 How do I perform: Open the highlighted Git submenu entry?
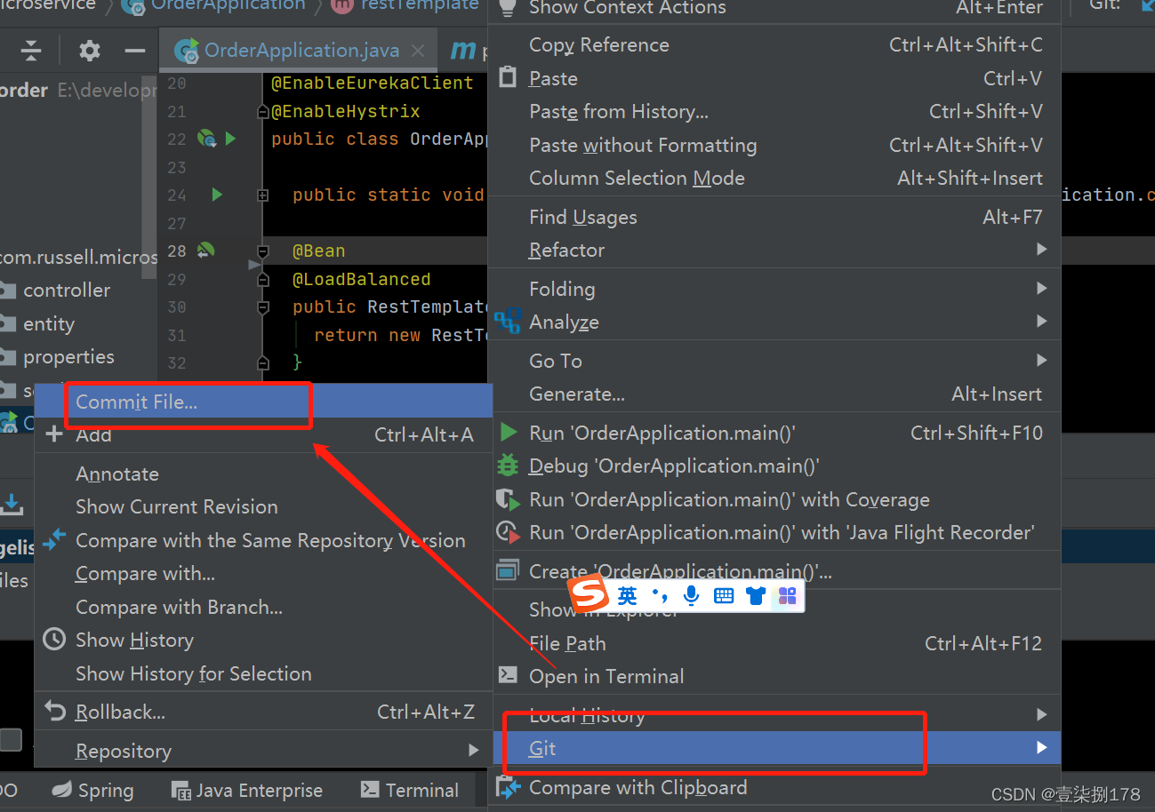pos(776,748)
